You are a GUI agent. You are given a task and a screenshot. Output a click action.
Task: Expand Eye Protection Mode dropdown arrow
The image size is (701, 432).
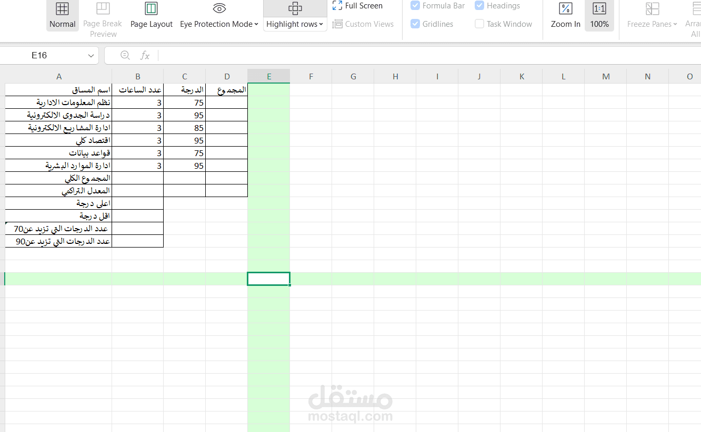(x=256, y=24)
